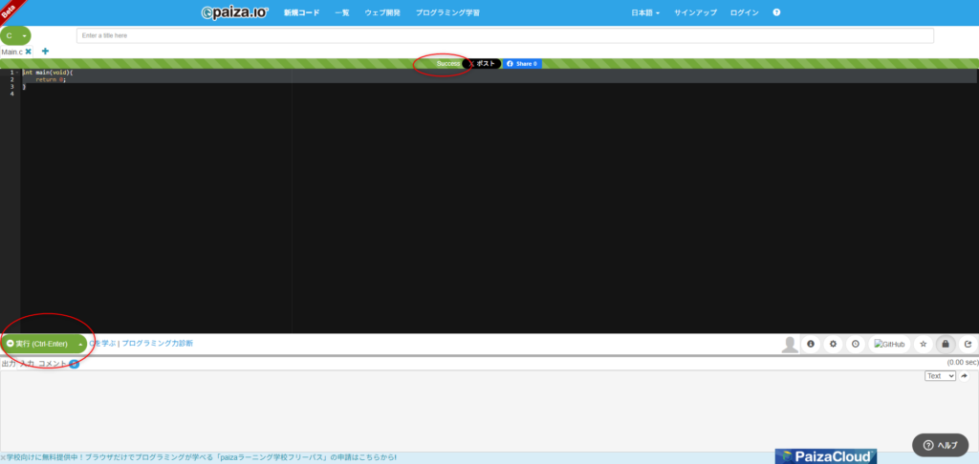
Task: Close the Main.c file tab
Action: click(x=29, y=52)
